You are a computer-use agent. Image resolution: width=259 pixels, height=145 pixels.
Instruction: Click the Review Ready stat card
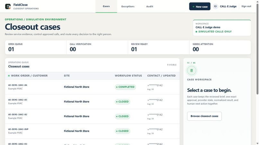click(158, 47)
